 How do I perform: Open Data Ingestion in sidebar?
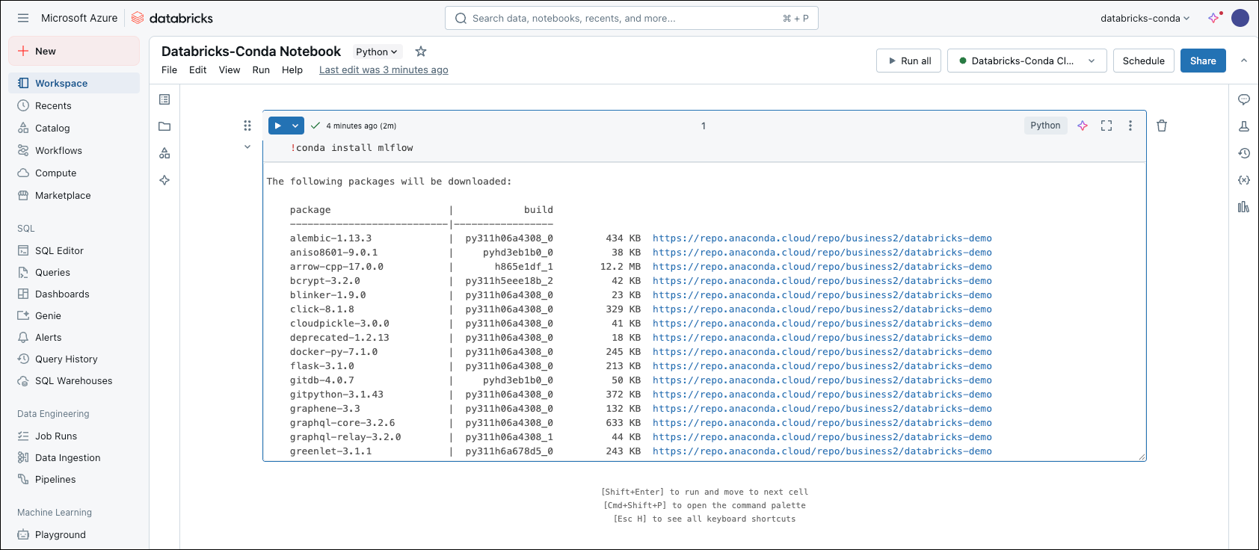[x=74, y=457]
